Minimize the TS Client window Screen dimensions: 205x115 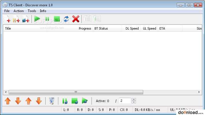pyautogui.click(x=181, y=5)
